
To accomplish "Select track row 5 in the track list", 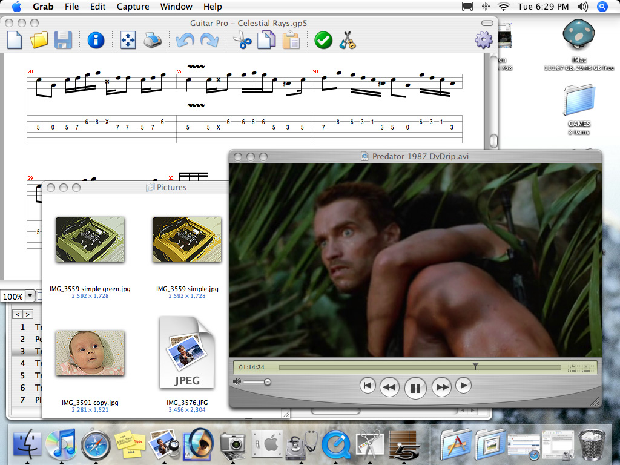I will pos(26,375).
